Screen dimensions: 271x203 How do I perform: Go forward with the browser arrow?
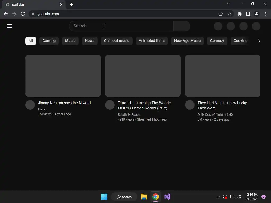pyautogui.click(x=14, y=14)
